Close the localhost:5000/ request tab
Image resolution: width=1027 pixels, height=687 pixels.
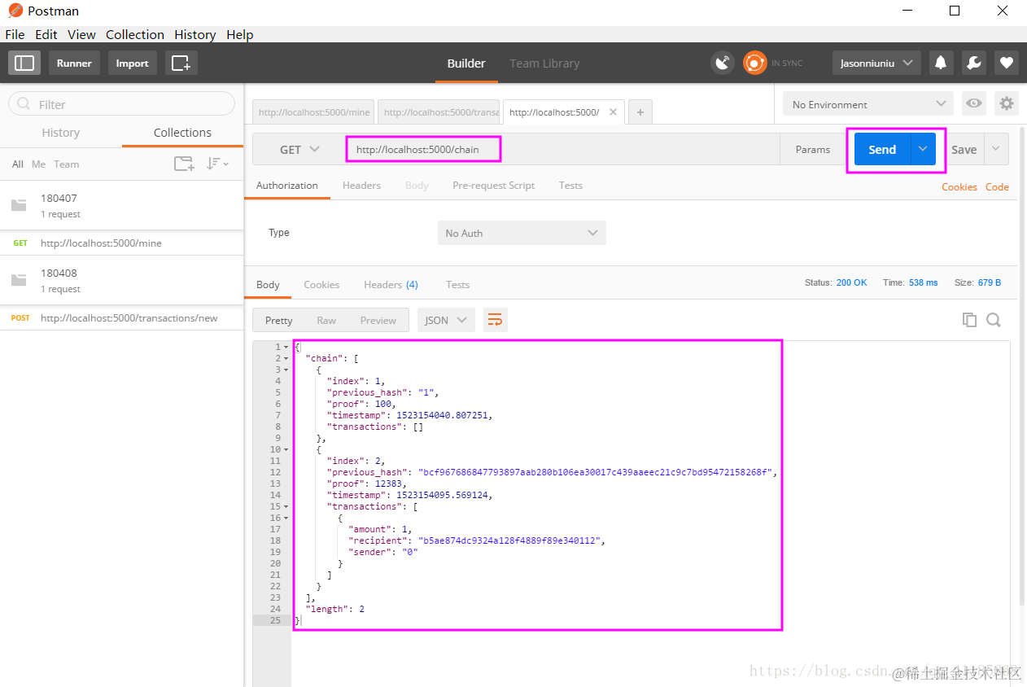pyautogui.click(x=613, y=112)
